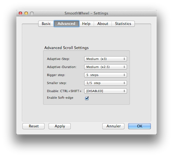Toggle the Enable Soft-edge checkbox
The height and width of the screenshot is (157, 173).
(x=87, y=98)
